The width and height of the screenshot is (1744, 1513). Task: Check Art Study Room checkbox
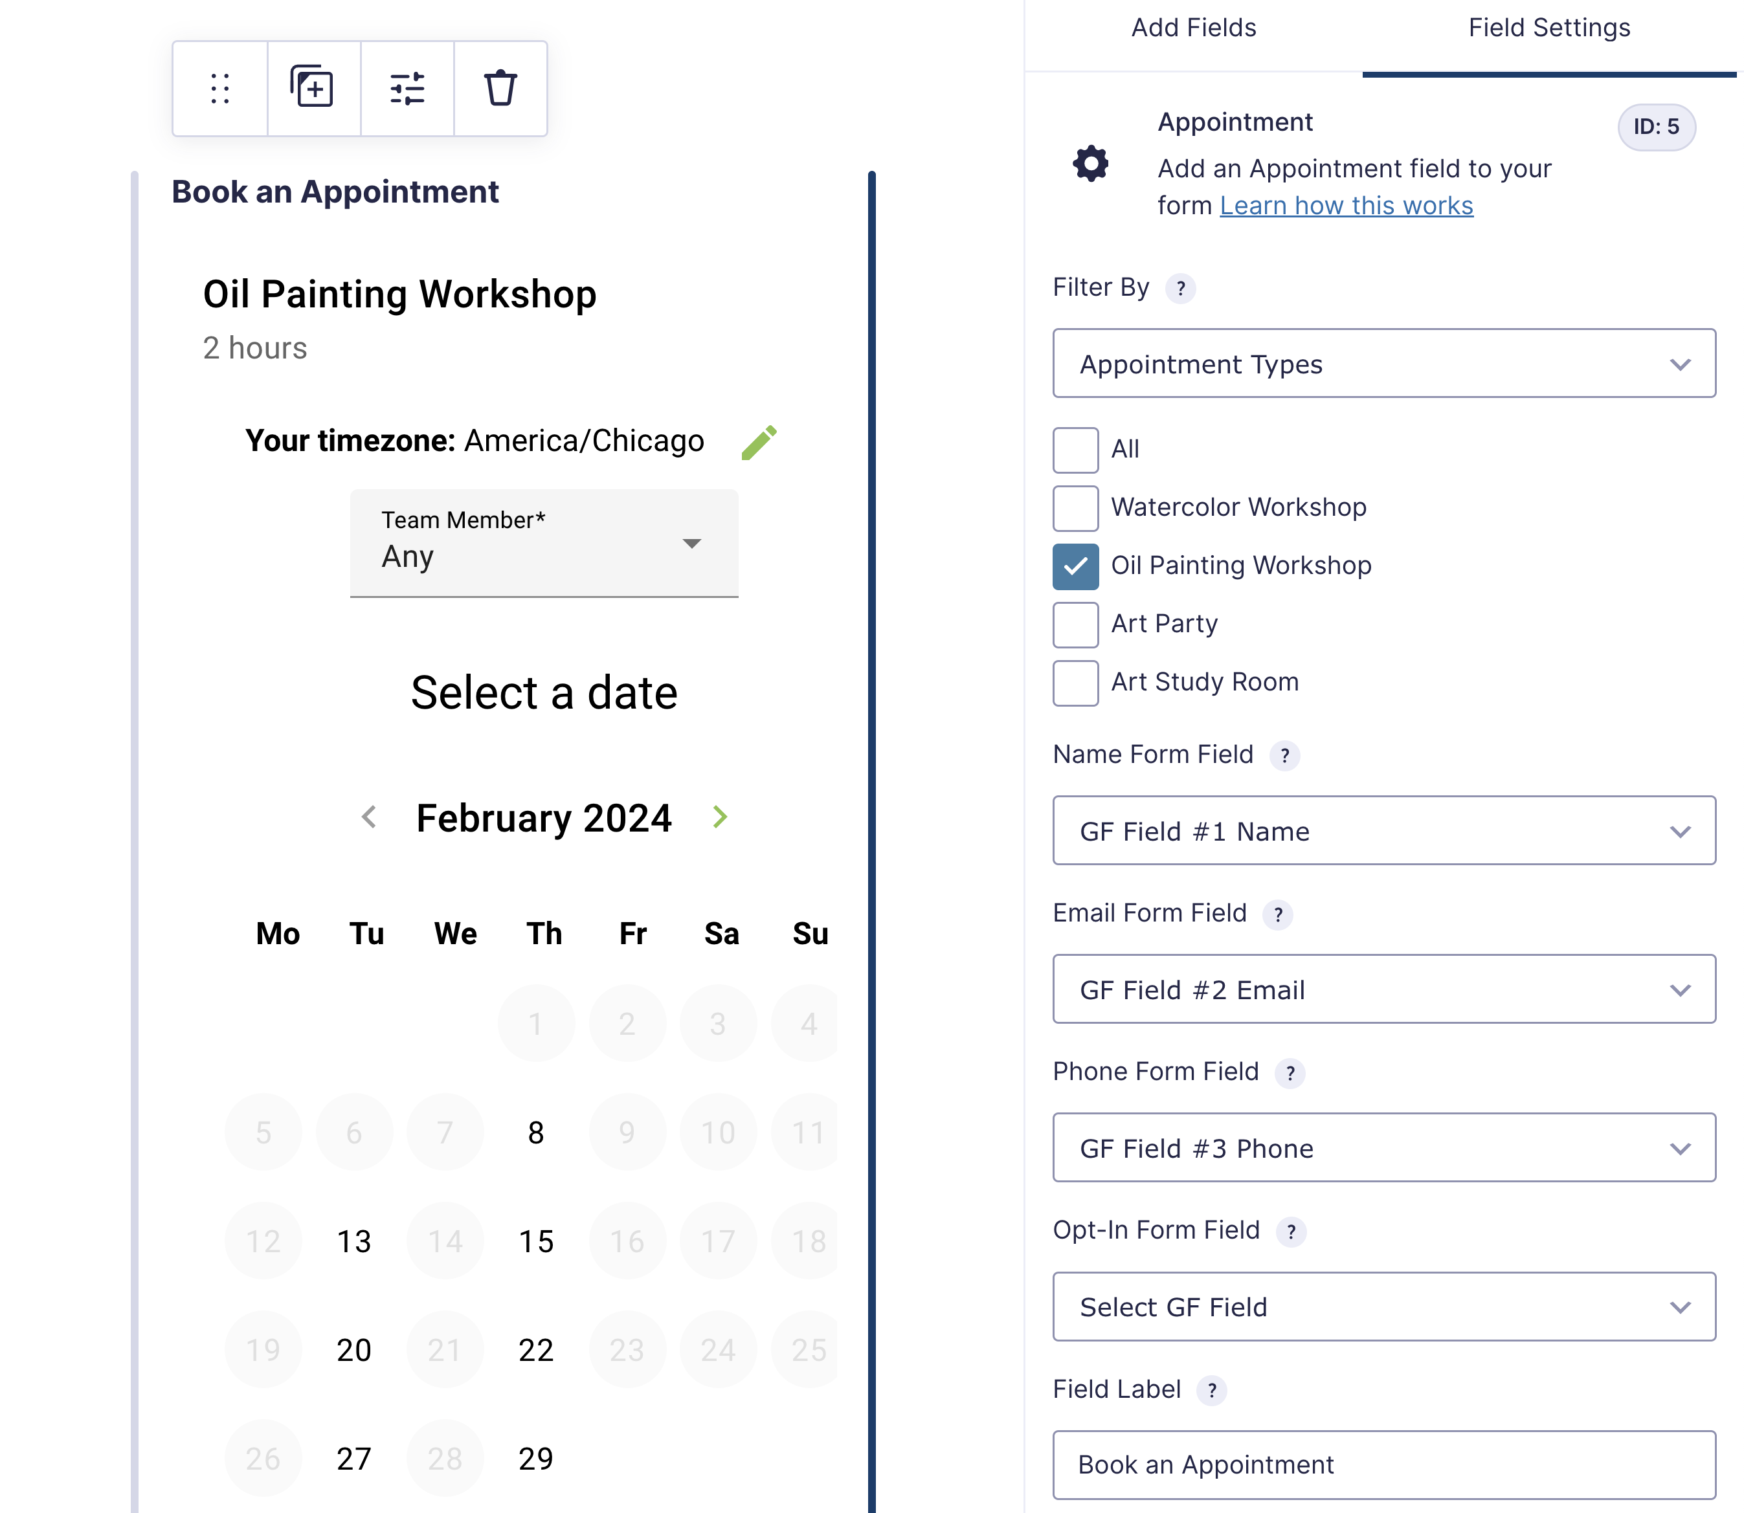pos(1075,683)
